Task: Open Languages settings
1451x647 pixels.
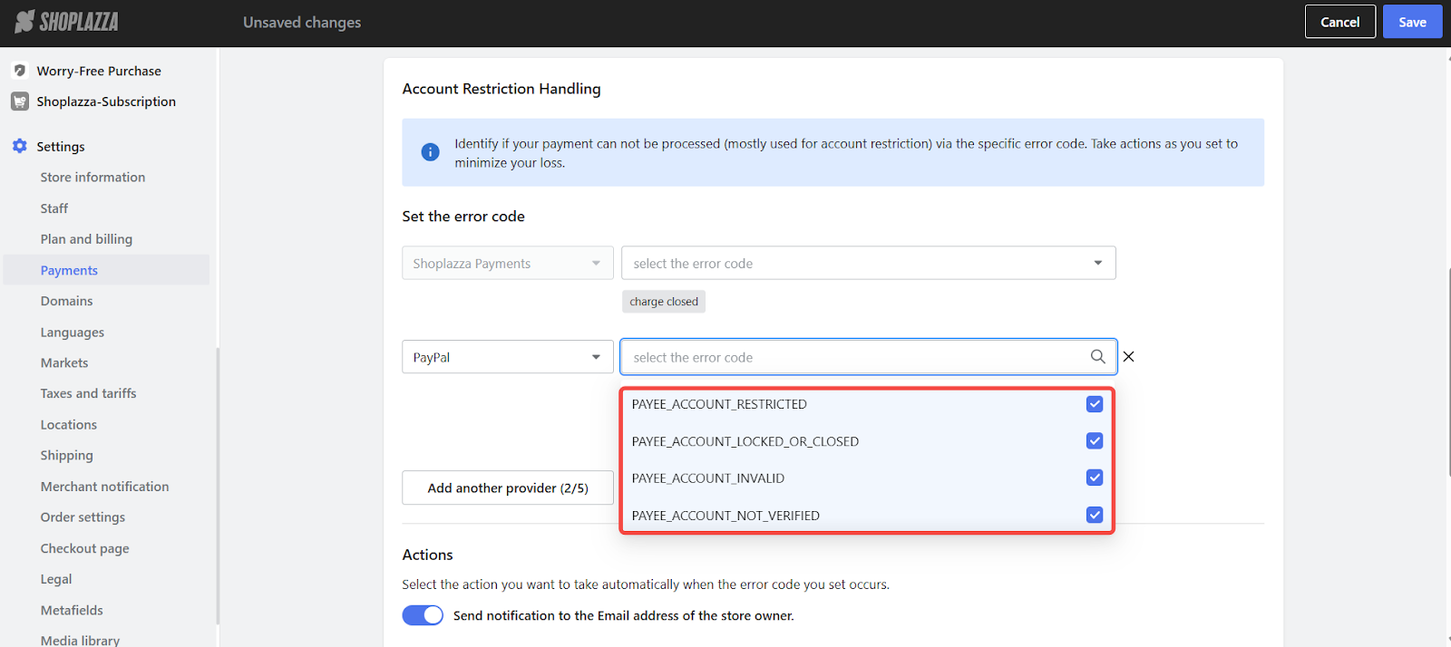Action: tap(73, 333)
